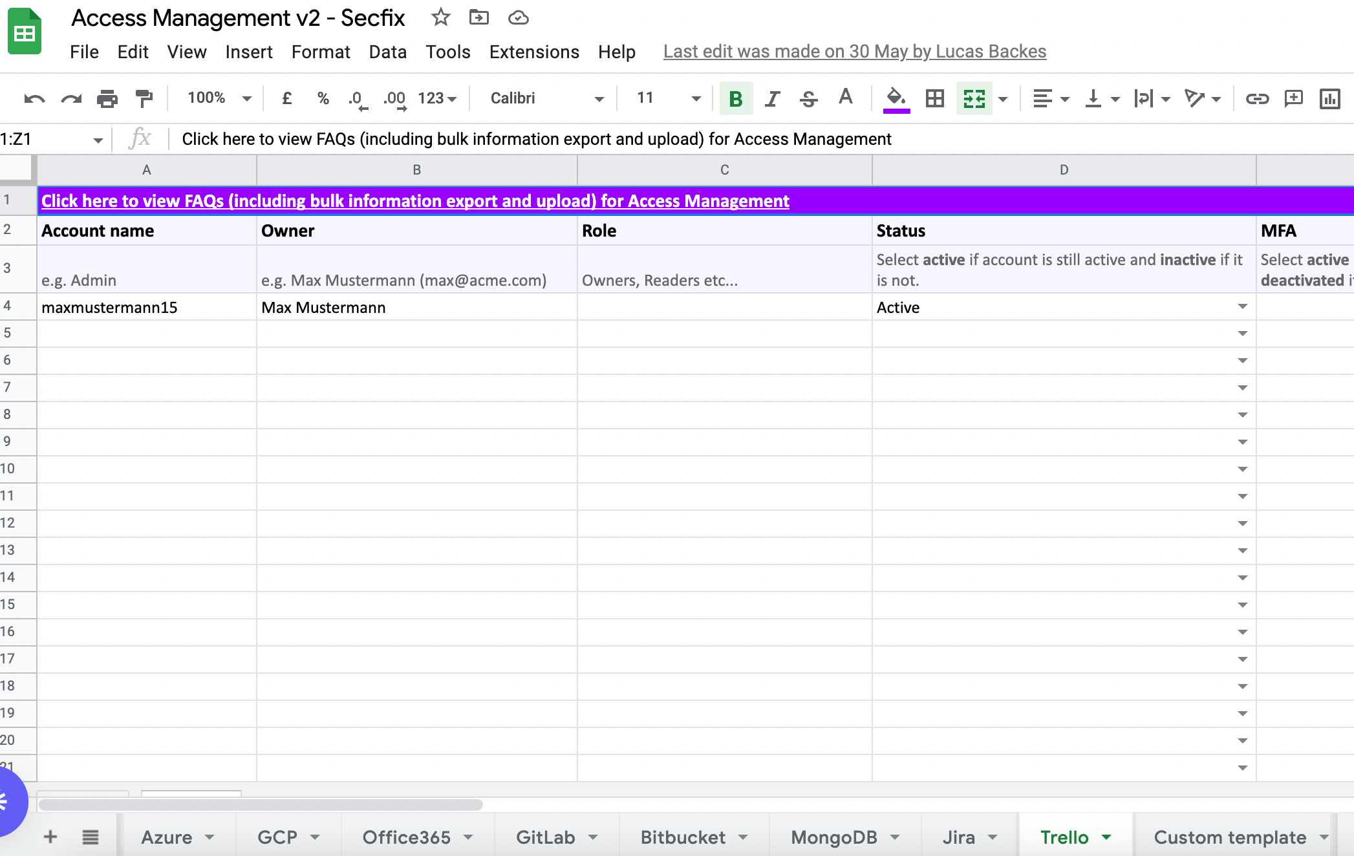Switch to the MongoDB sheet tab
This screenshot has height=856, width=1354.
coord(845,837)
